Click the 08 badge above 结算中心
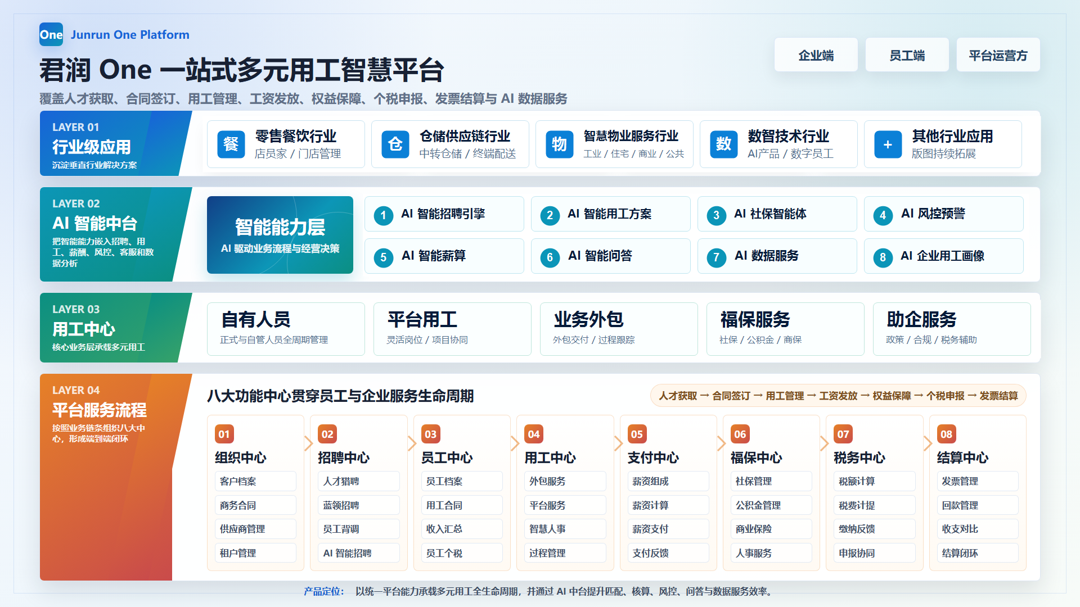This screenshot has width=1080, height=607. click(x=947, y=434)
